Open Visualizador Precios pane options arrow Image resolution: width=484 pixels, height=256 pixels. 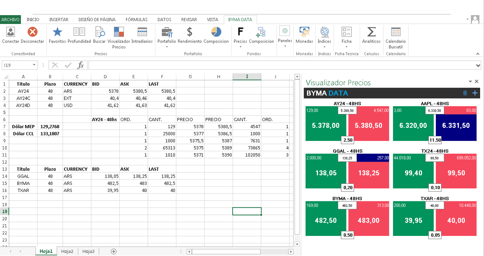pos(470,81)
